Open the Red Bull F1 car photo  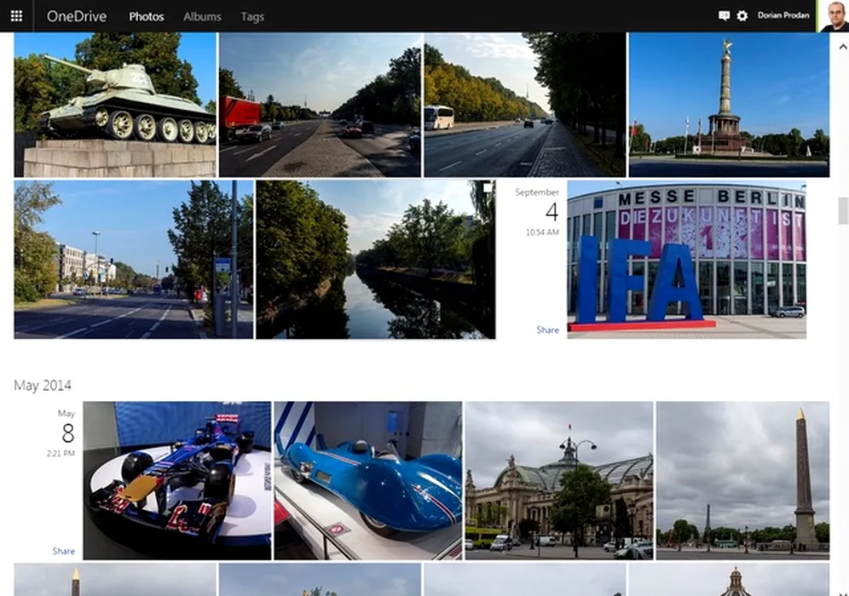pos(177,480)
